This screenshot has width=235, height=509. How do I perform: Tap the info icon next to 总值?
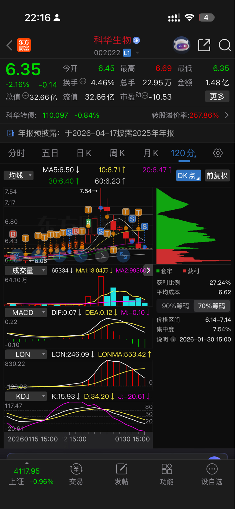click(26, 96)
